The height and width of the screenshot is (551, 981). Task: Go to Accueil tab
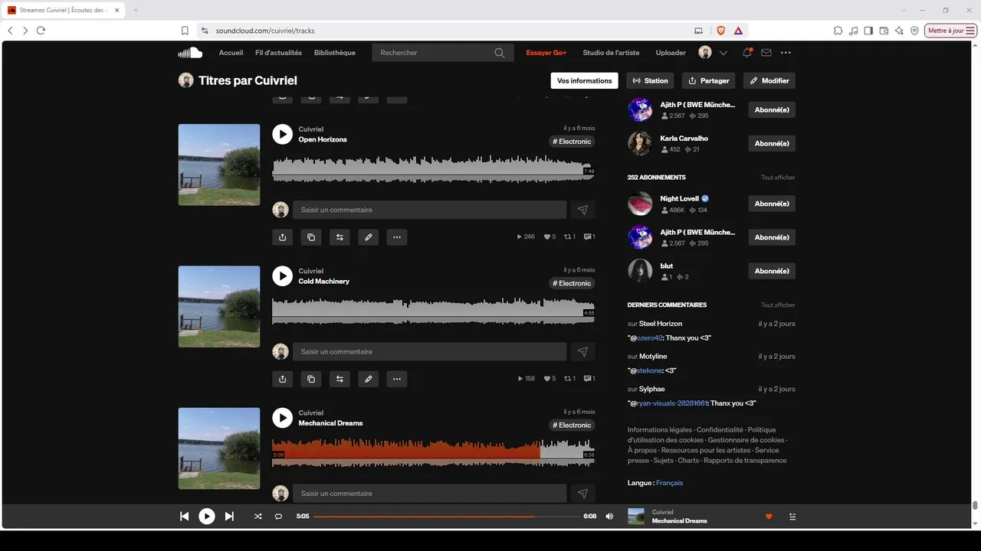tap(231, 53)
